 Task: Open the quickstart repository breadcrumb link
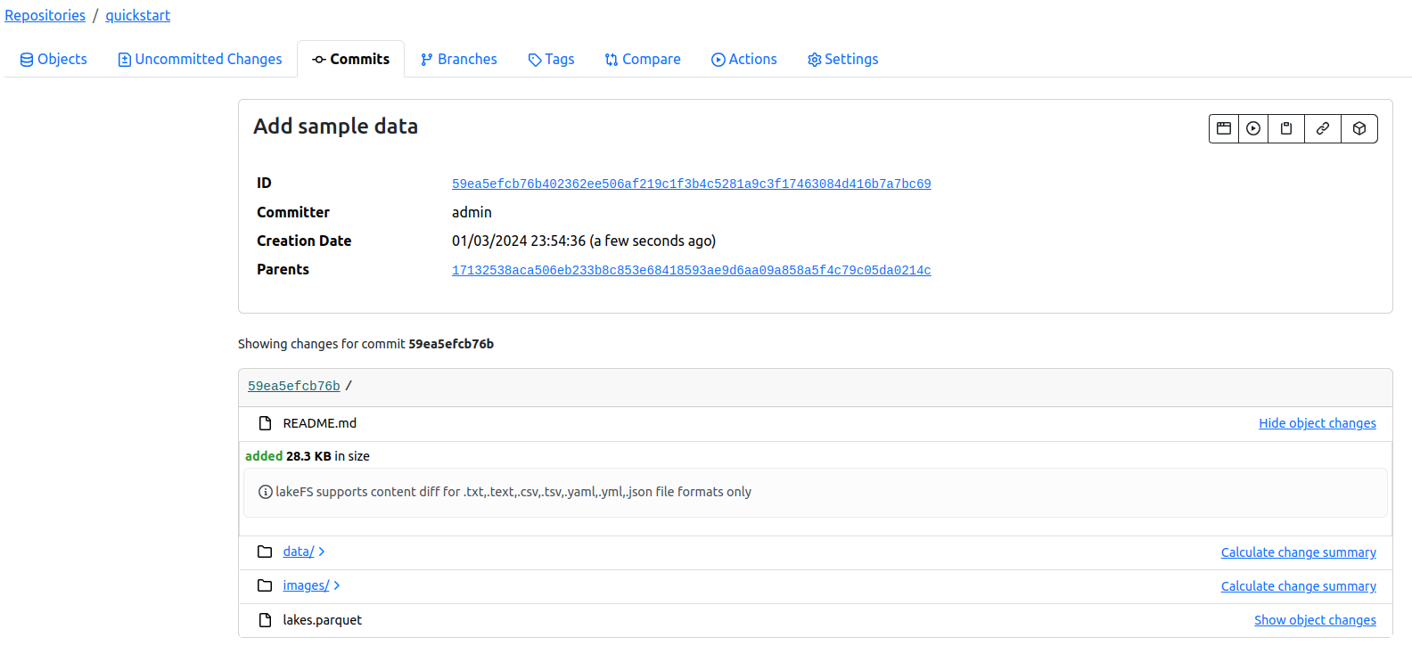click(x=138, y=15)
